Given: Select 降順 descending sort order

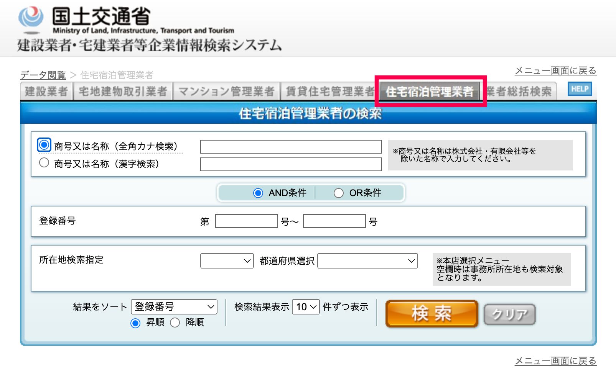Looking at the screenshot, I should [x=175, y=323].
